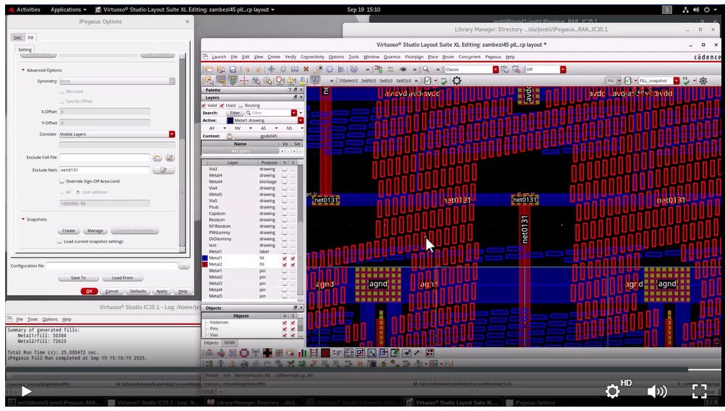The image size is (725, 411).
Task: Click the edit icon beside Exclude Nets
Action: pos(163,170)
